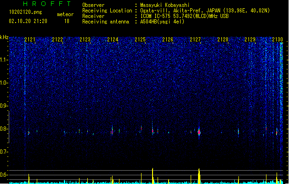Select receiver text ICOM IC-575 53.7492 MHz USB

[x=185, y=16]
